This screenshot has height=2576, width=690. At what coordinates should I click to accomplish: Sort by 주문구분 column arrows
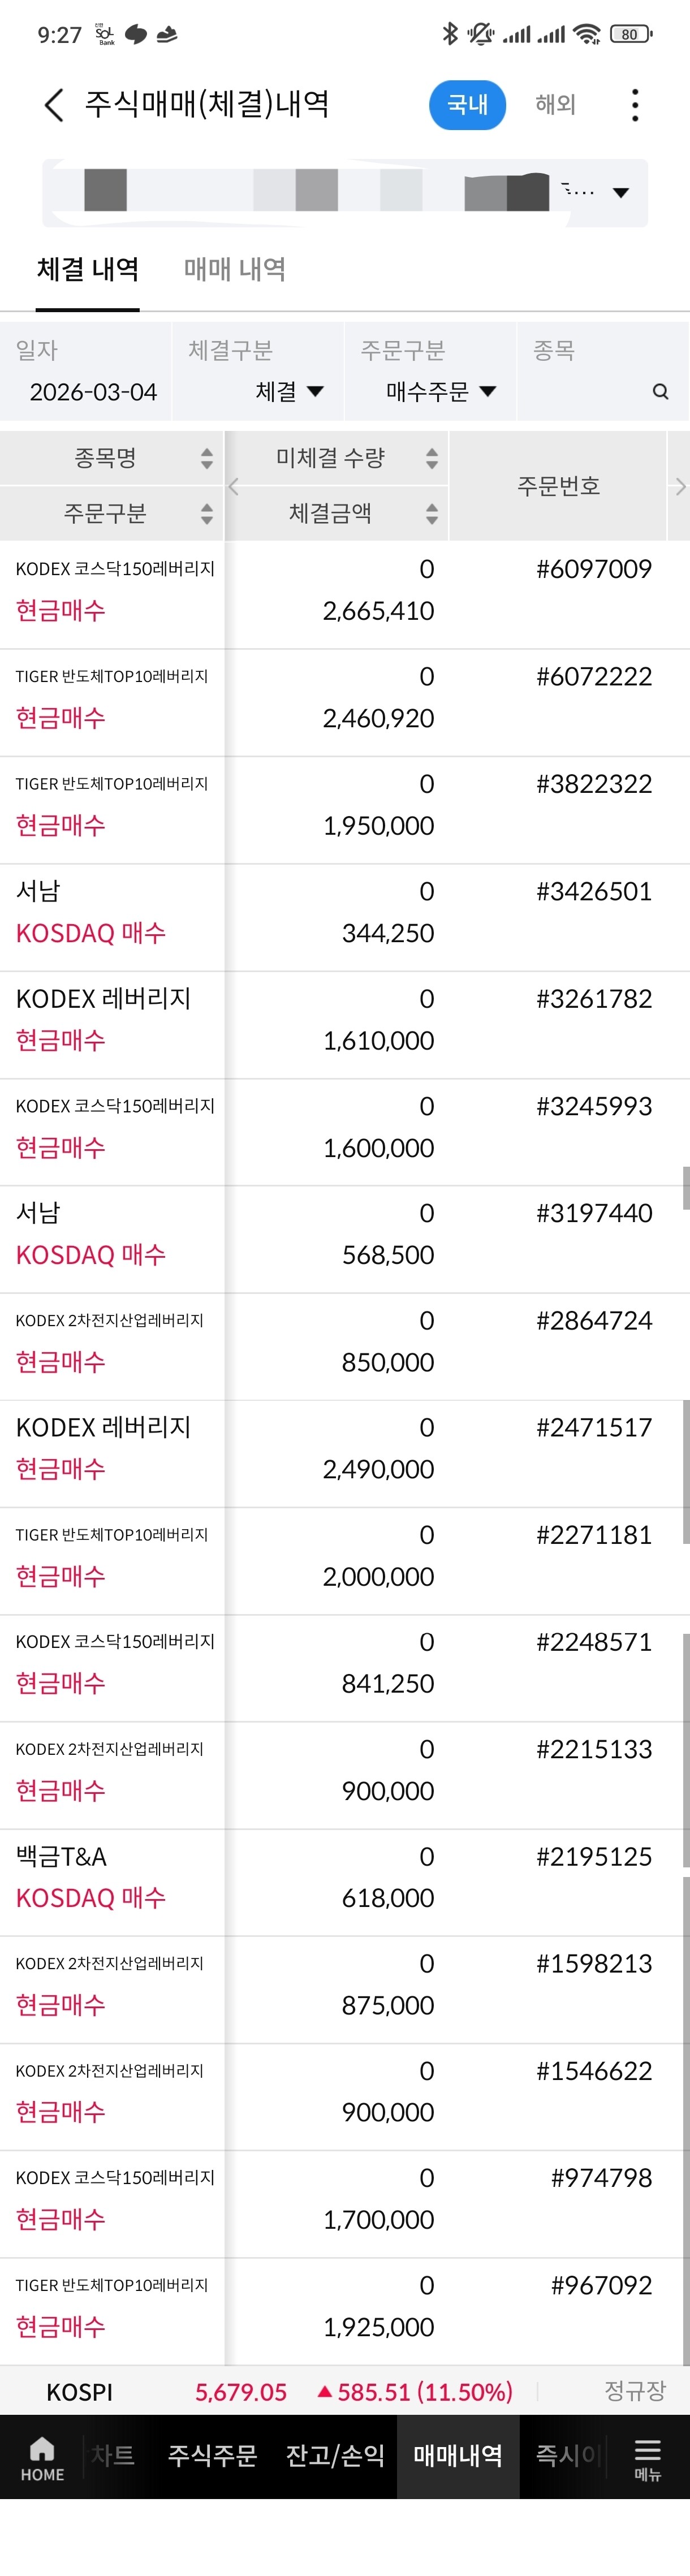207,513
